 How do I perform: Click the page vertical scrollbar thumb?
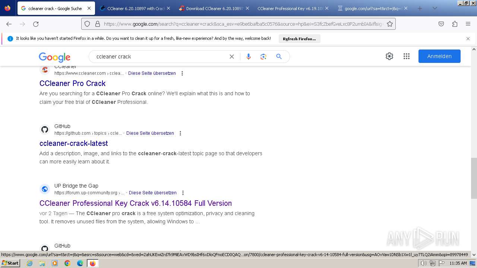point(474,178)
